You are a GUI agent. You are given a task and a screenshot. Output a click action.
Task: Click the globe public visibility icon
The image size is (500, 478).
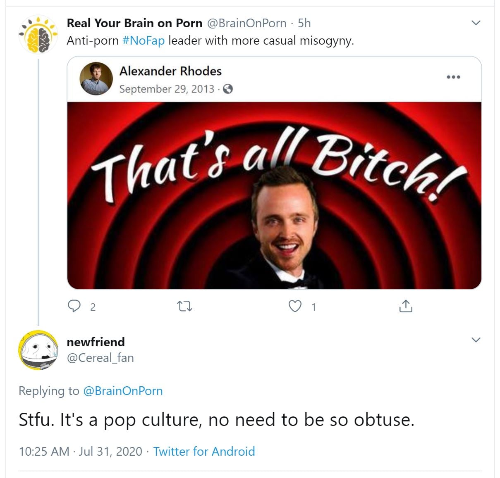228,89
